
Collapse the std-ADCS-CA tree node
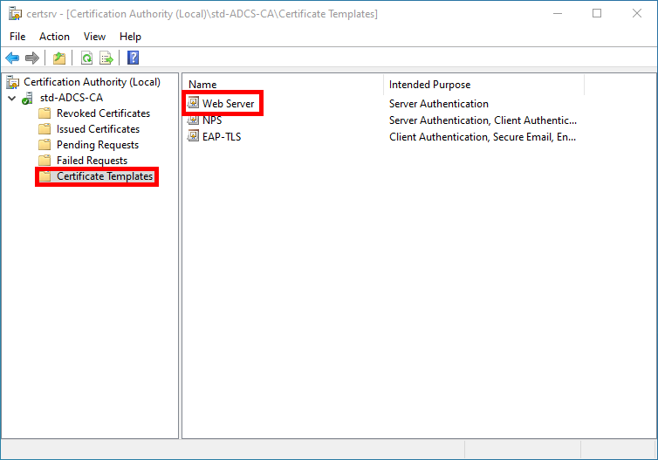coord(11,99)
